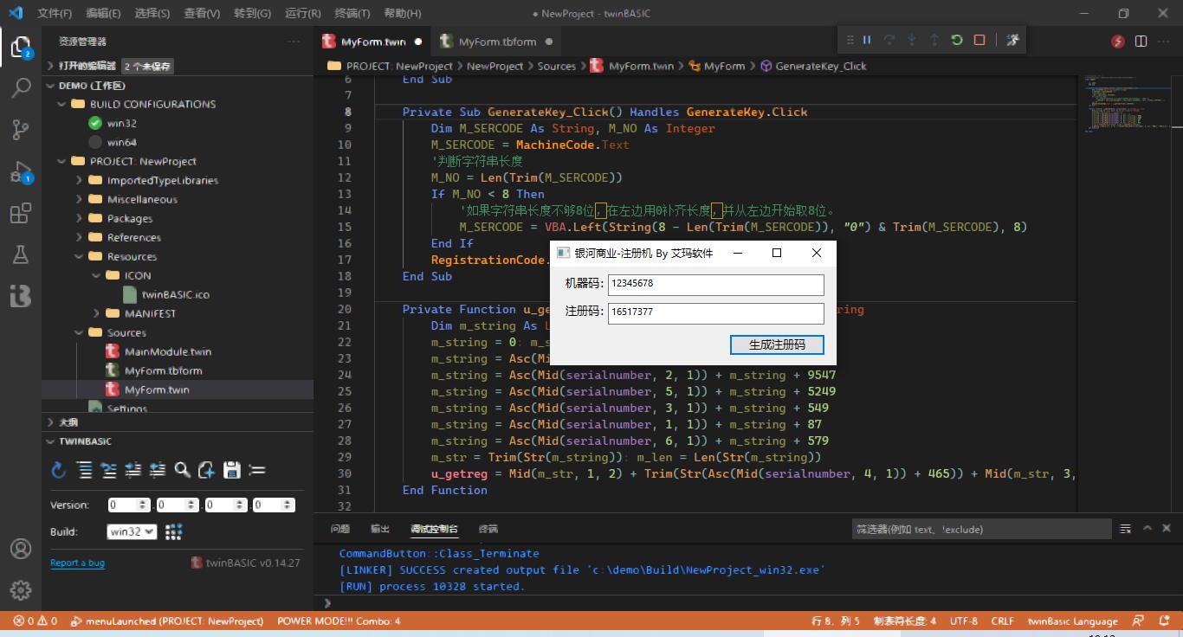Click the green restart debug icon
The height and width of the screenshot is (637, 1183).
pyautogui.click(x=957, y=40)
